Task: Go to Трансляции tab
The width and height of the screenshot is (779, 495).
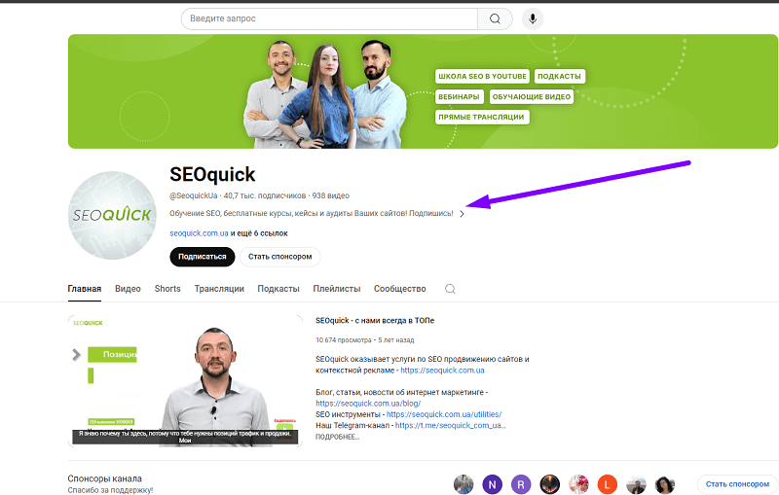Action: click(x=219, y=289)
